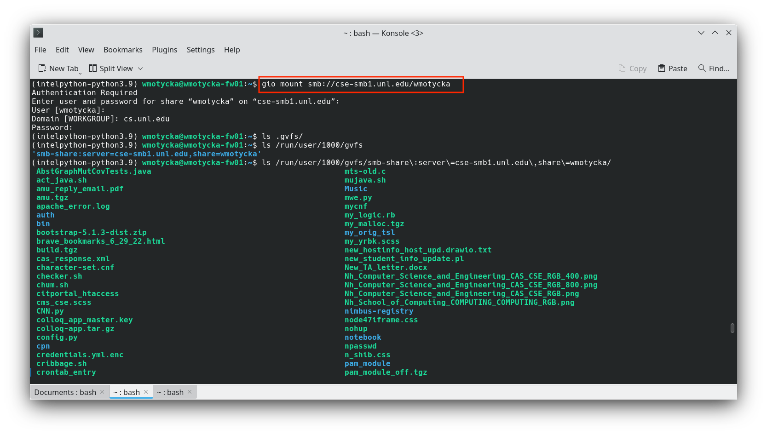The image size is (767, 435).
Task: Click the Konsole terminal icon in title bar
Action: click(x=38, y=33)
